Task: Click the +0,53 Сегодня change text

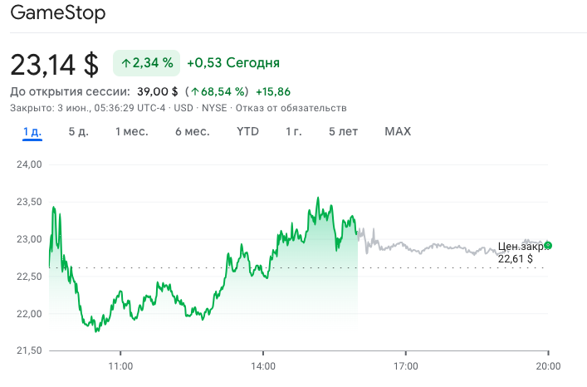Action: pyautogui.click(x=232, y=62)
